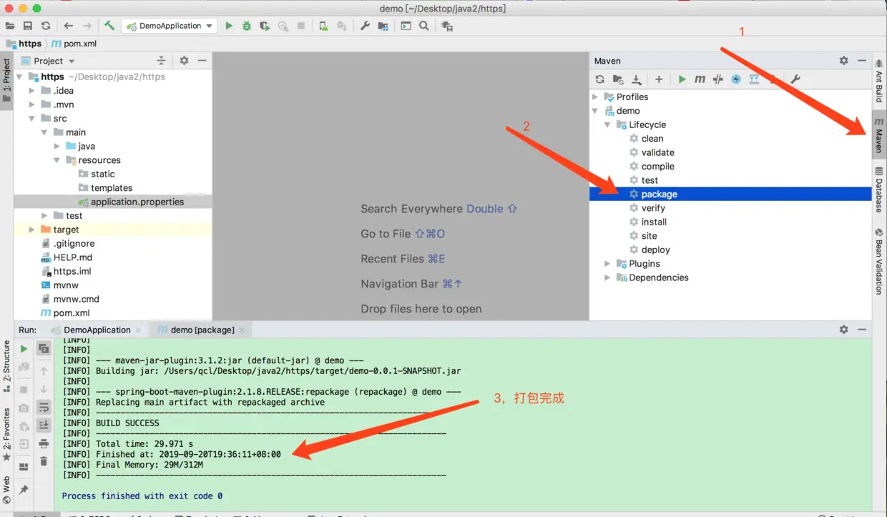The image size is (887, 517).
Task: Click the Show Dependencies diagram icon
Action: (754, 79)
